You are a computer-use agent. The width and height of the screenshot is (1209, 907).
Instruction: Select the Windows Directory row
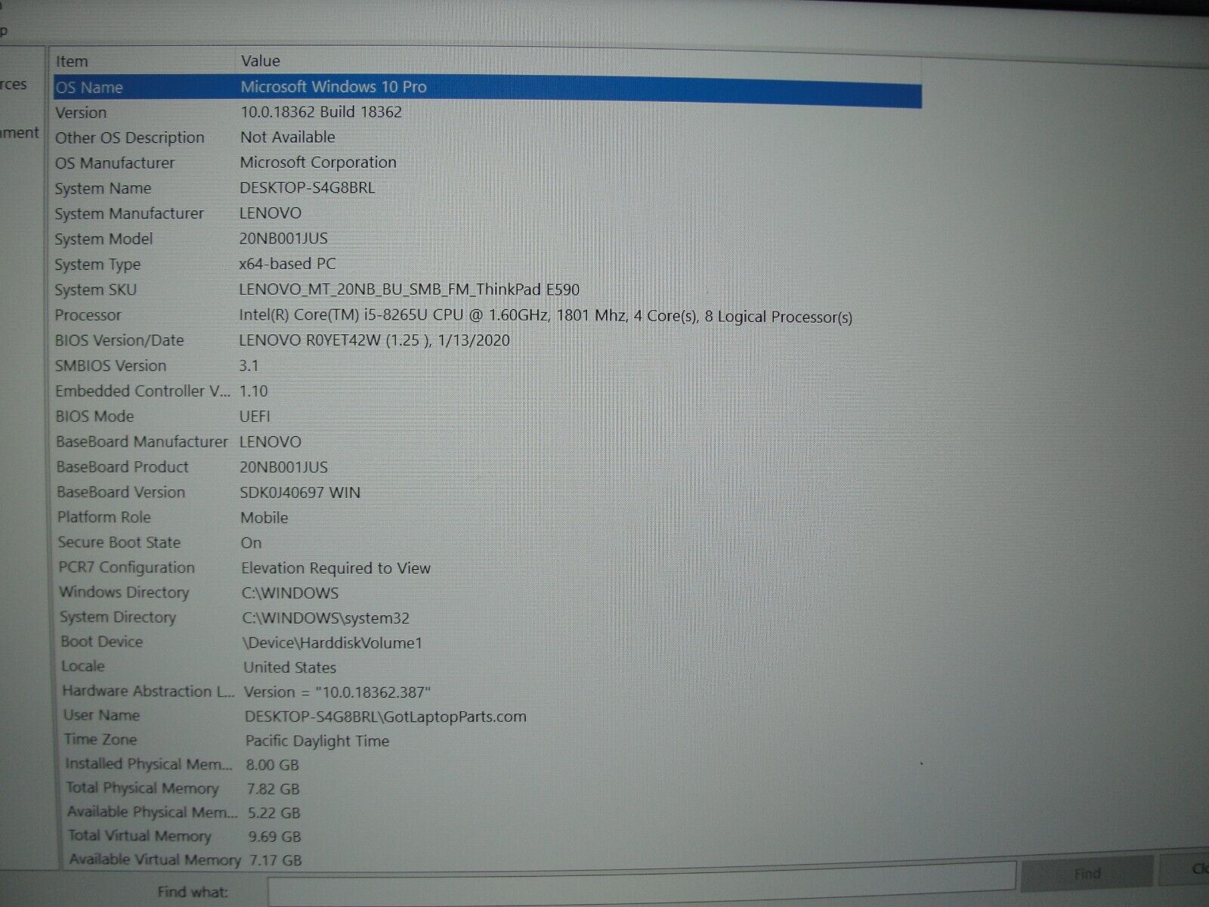(487, 593)
